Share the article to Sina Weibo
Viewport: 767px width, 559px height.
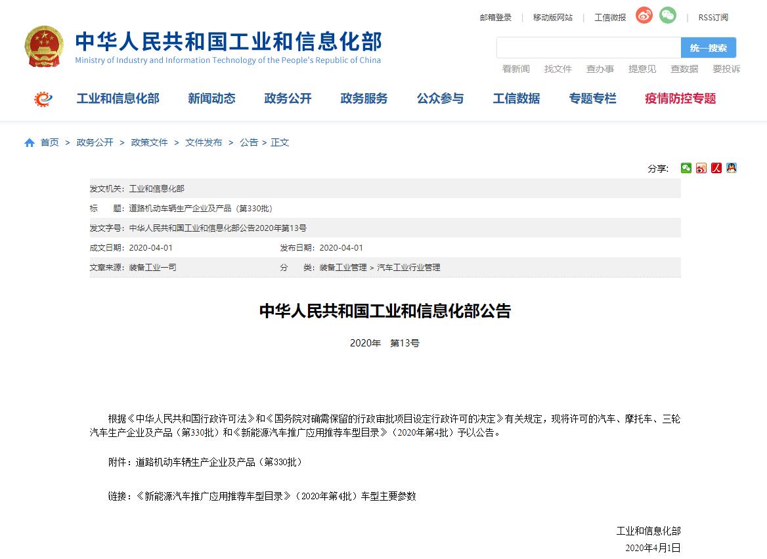coord(701,168)
